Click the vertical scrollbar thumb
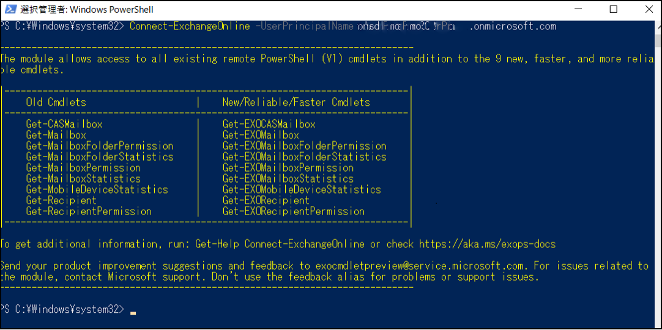 [x=658, y=42]
